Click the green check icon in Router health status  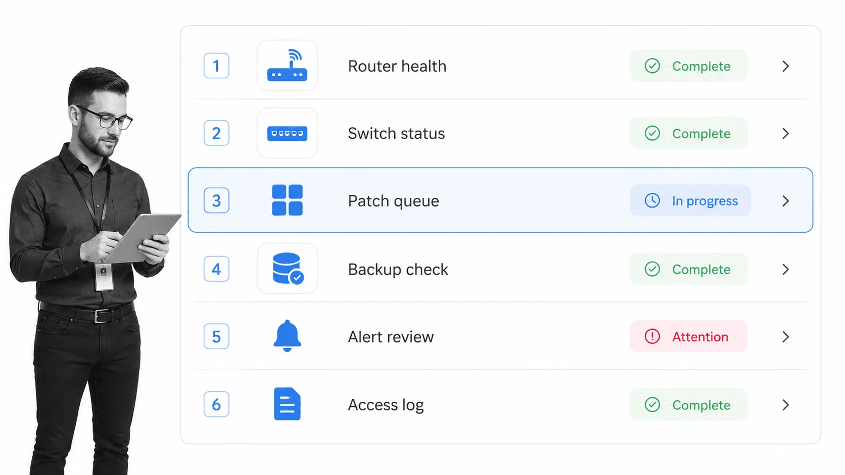pyautogui.click(x=652, y=66)
